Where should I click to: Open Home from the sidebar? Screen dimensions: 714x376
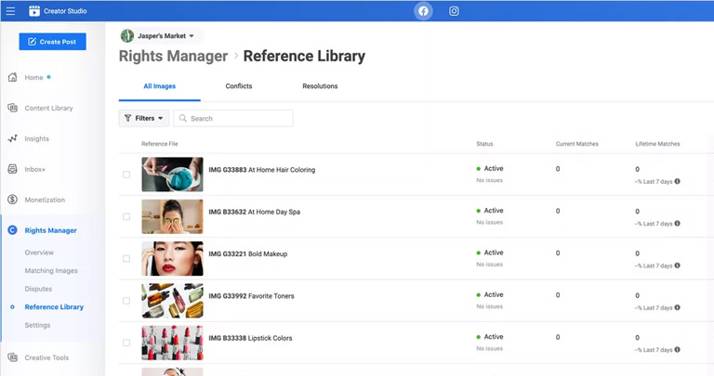(33, 77)
